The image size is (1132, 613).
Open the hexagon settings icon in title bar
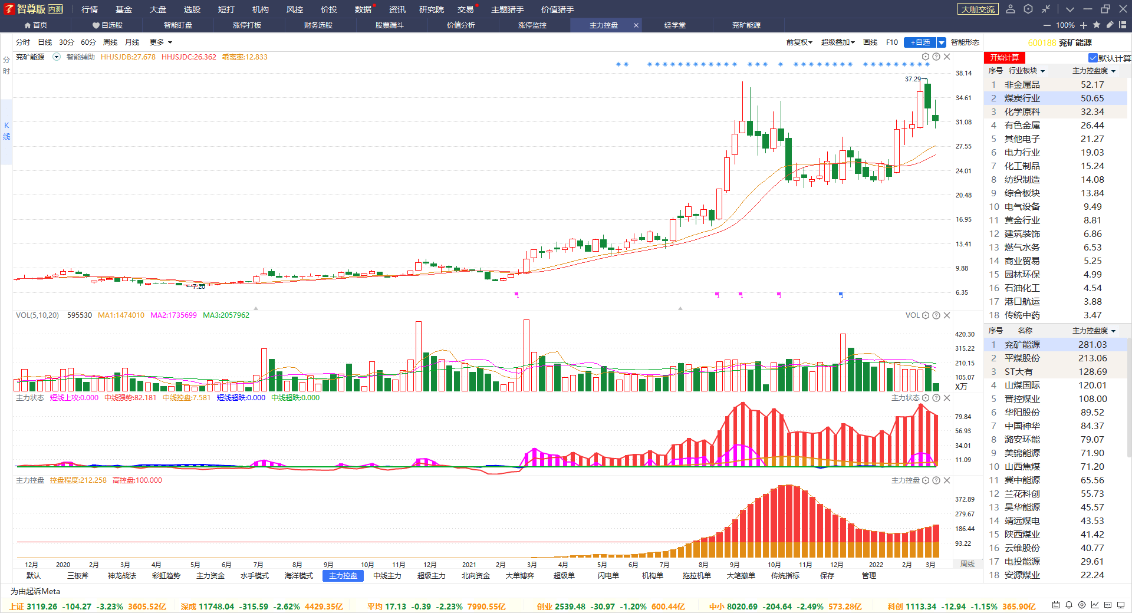point(1028,9)
